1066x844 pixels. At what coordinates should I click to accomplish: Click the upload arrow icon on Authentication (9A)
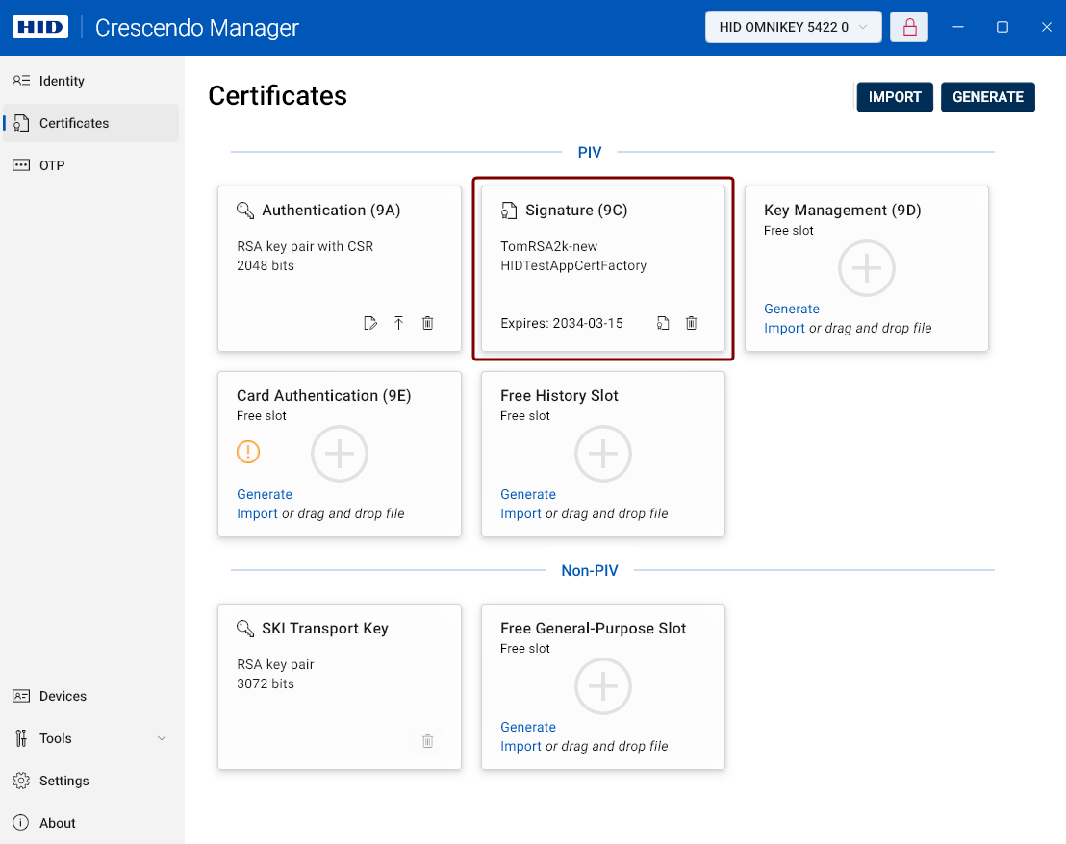(399, 323)
